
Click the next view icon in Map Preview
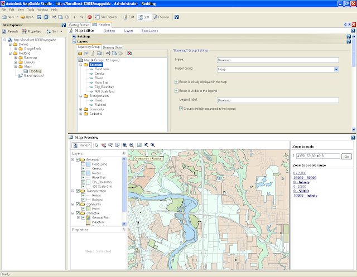click(153, 145)
